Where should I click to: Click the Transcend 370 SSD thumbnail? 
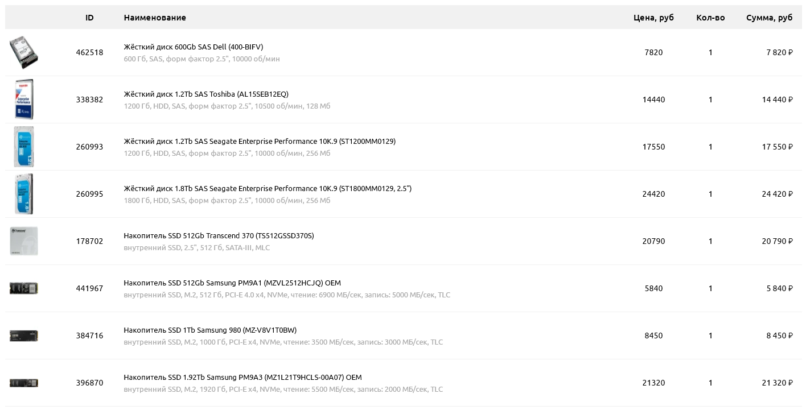pyautogui.click(x=24, y=241)
